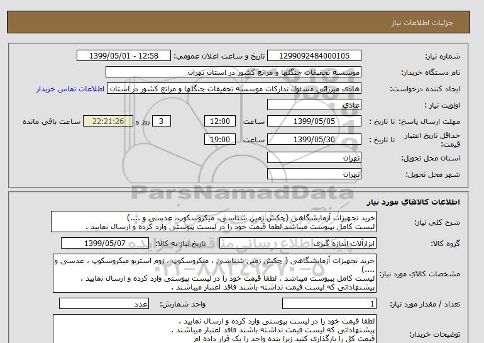Click the حداقل تاریخ اعتبار قیمت label
Viewport: 484px width, 343px height.
tap(432, 140)
